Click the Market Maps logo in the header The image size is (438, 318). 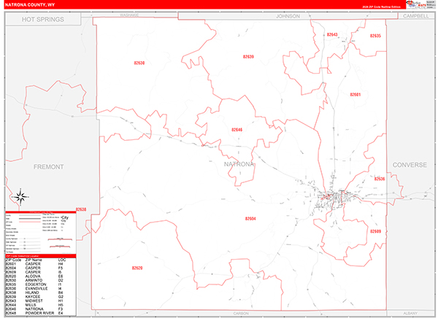click(x=417, y=4)
